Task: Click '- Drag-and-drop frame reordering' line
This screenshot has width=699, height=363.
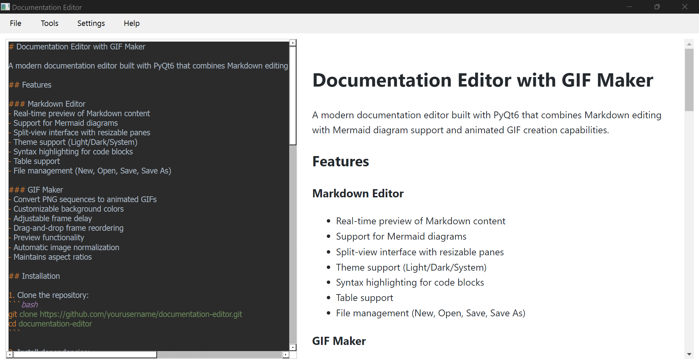Action: pos(66,228)
